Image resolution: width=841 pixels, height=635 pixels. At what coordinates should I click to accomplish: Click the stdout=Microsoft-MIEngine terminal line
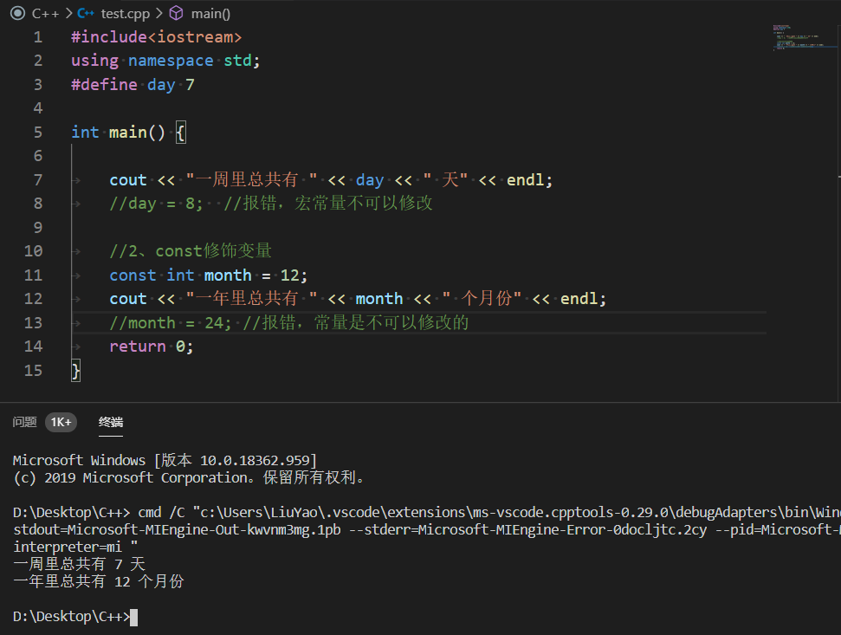pyautogui.click(x=427, y=529)
